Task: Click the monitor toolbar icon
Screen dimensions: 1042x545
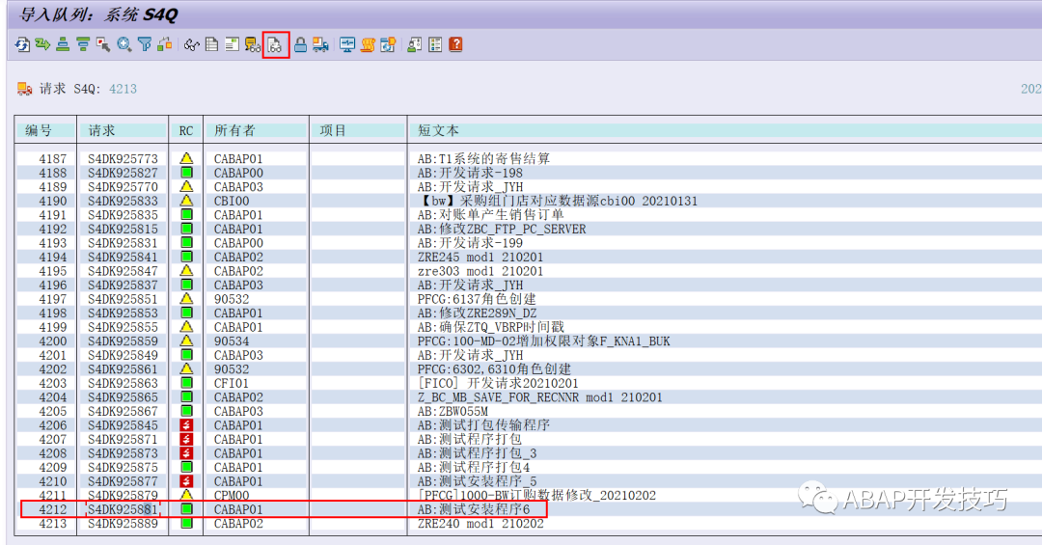Action: [347, 44]
